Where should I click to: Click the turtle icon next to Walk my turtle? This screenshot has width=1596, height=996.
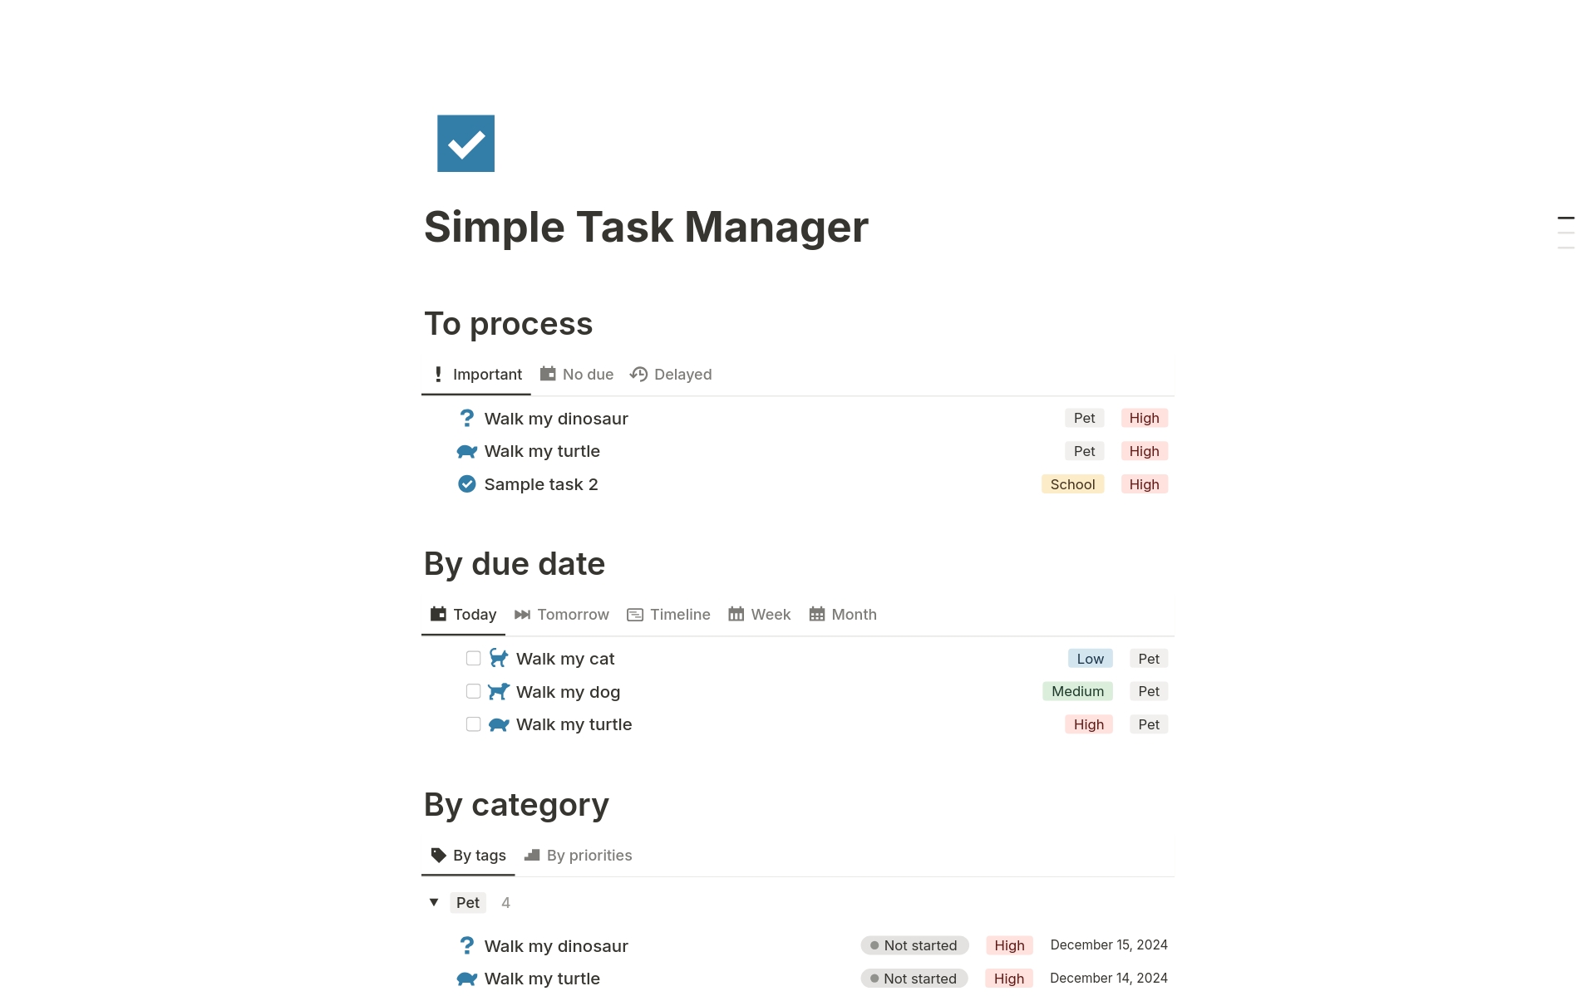point(467,451)
